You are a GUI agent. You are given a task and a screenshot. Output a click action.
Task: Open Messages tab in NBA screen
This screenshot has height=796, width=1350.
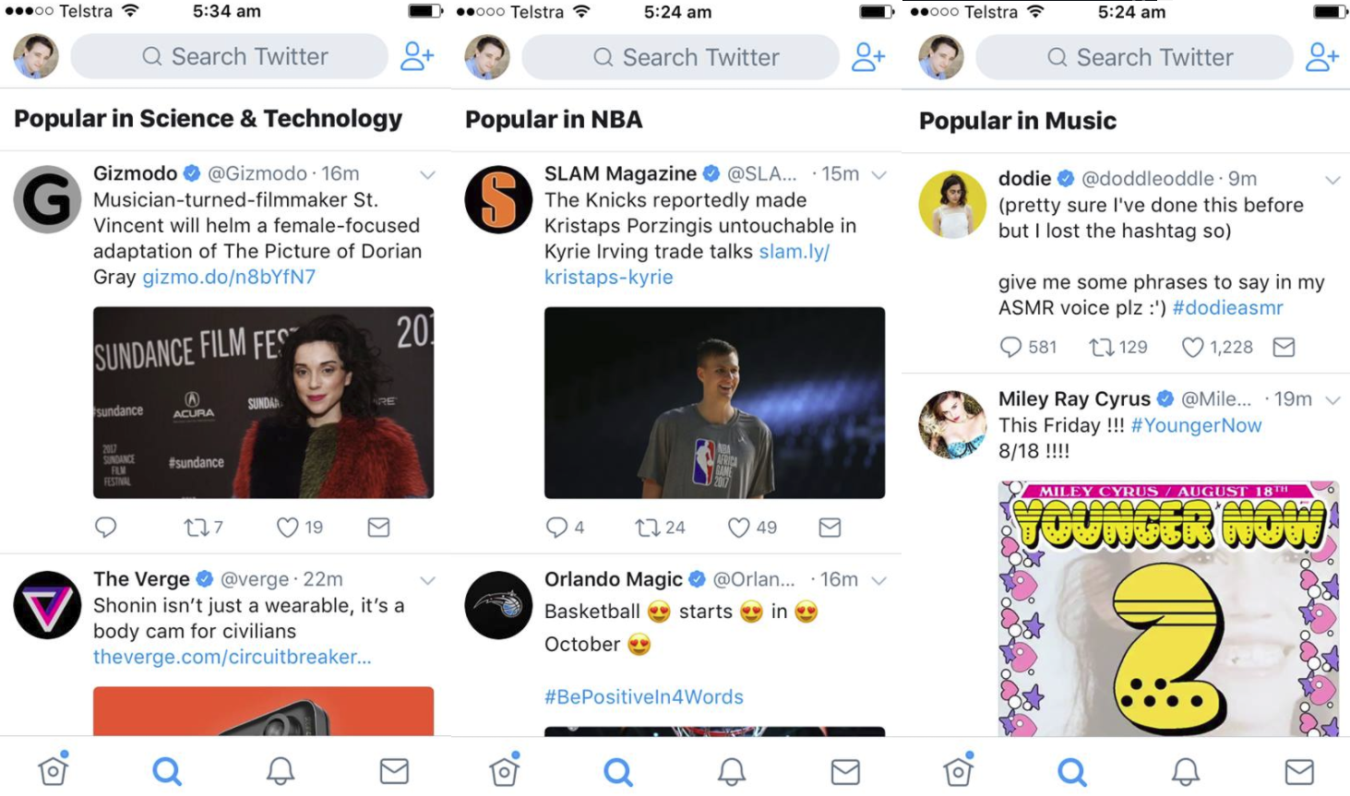(845, 770)
